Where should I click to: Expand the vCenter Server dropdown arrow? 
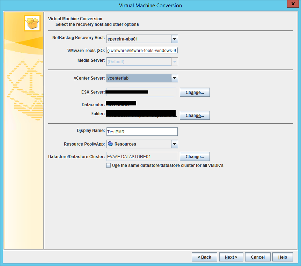coord(175,78)
